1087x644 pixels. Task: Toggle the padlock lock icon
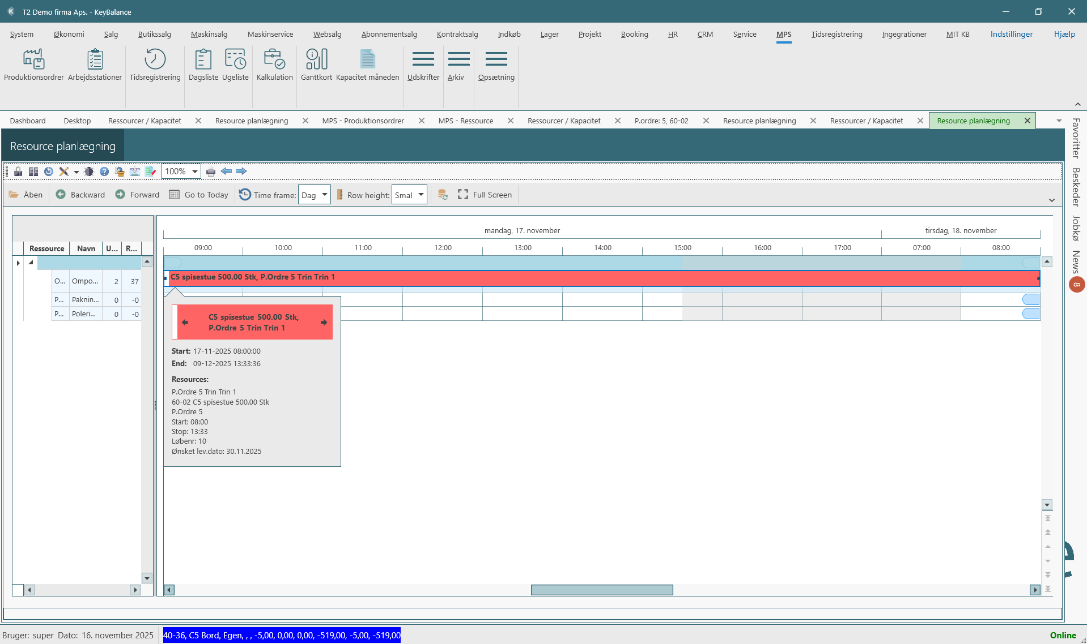[x=18, y=171]
